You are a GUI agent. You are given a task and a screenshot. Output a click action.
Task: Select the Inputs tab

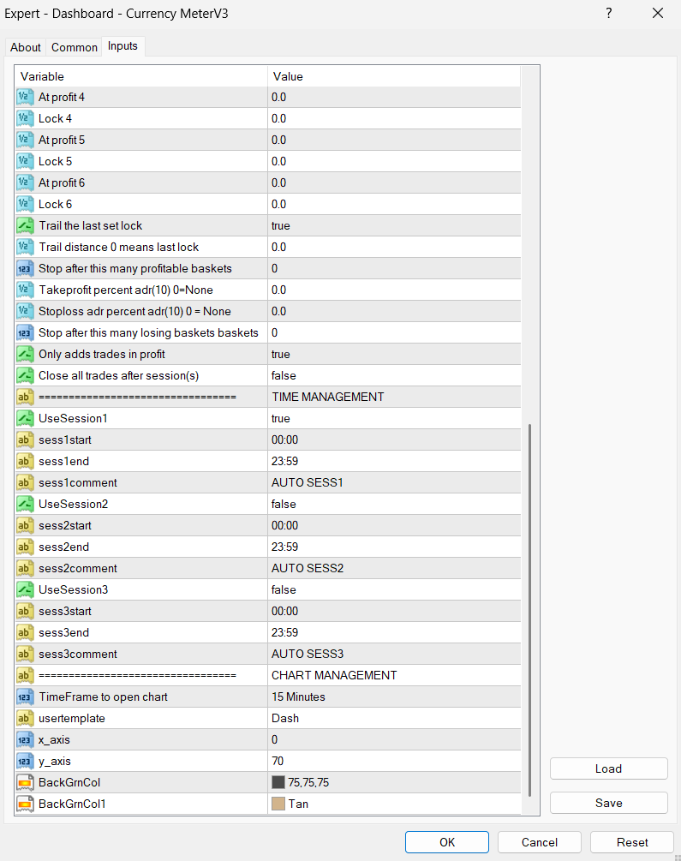122,46
